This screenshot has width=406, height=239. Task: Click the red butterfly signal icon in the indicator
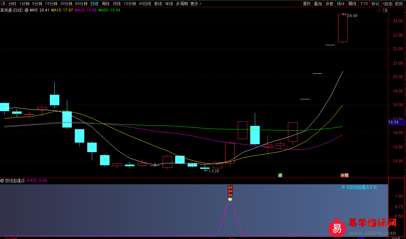pyautogui.click(x=230, y=191)
